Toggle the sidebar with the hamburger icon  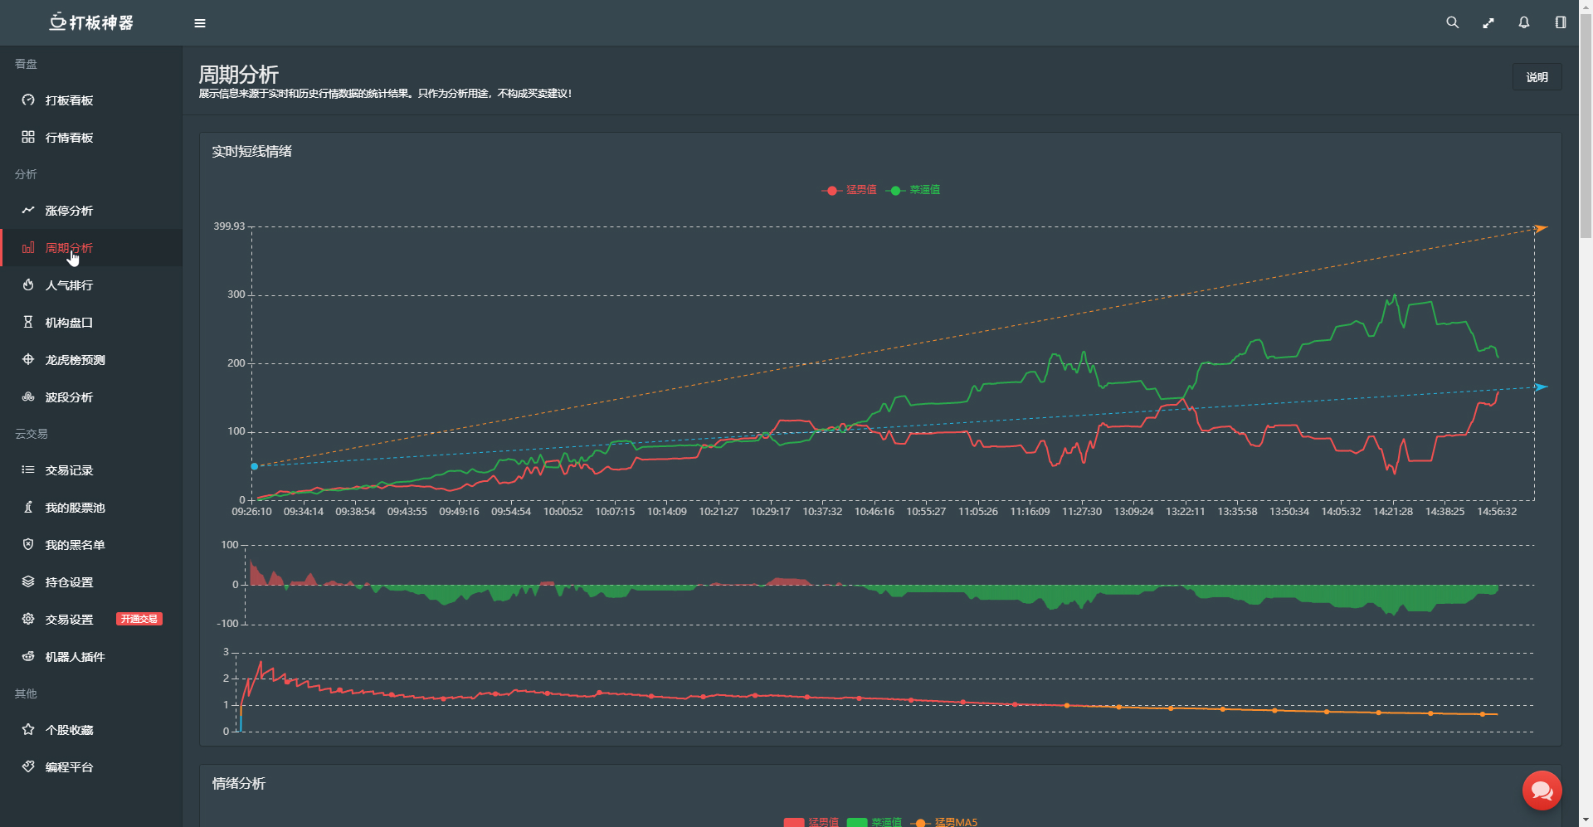(200, 23)
